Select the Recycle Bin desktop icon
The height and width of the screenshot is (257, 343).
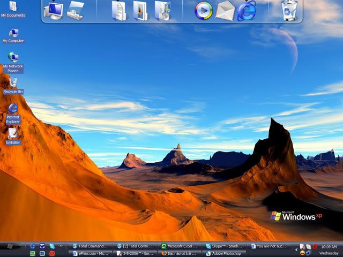(13, 86)
